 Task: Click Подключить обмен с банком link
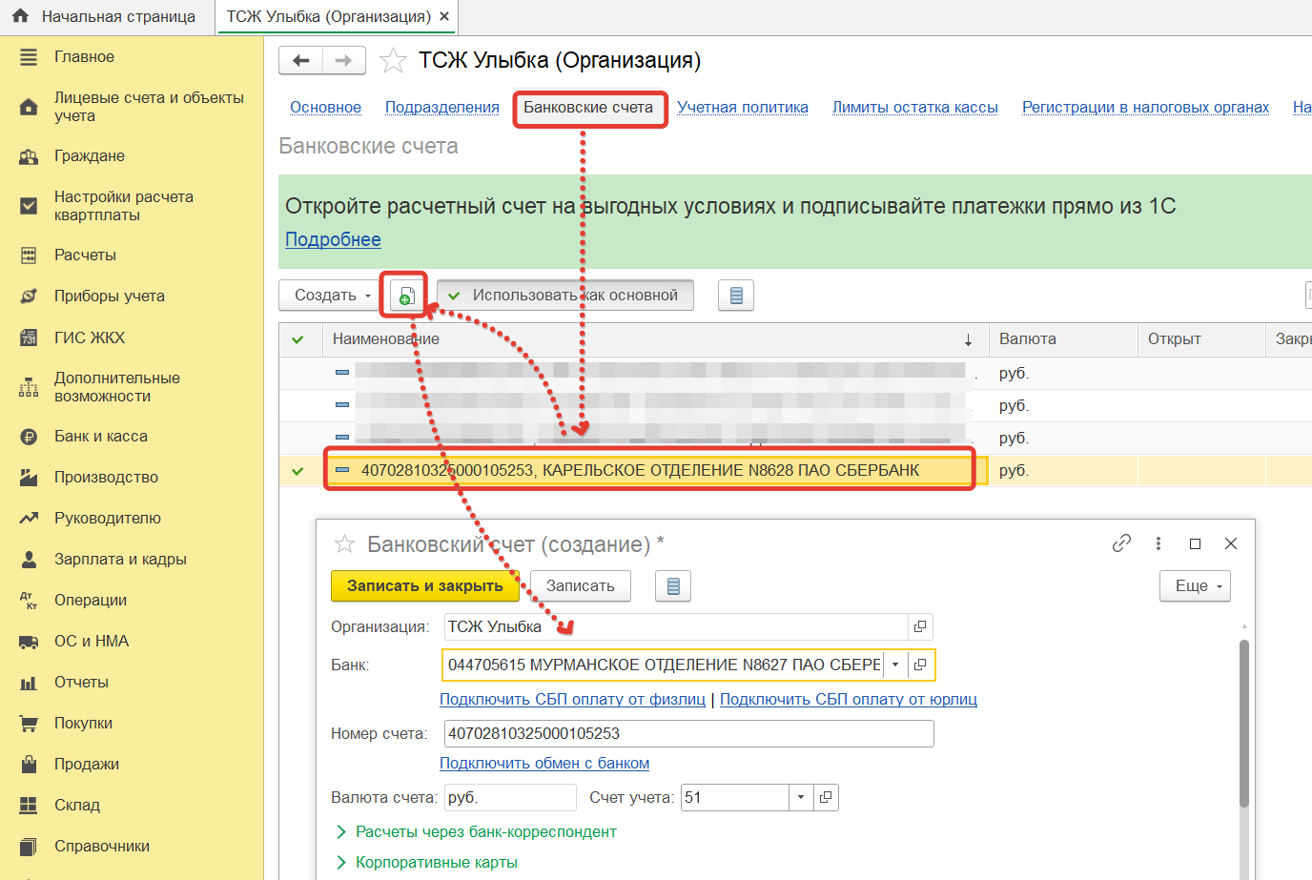click(544, 764)
